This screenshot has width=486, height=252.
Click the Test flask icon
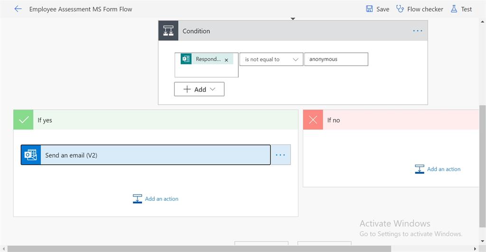(x=454, y=9)
